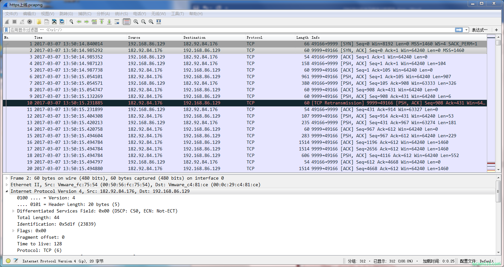Close this capture file icon
This screenshot has width=504, height=267.
click(x=54, y=22)
